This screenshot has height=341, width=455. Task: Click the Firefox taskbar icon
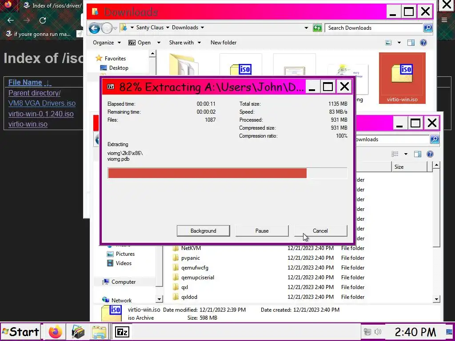[x=56, y=332]
